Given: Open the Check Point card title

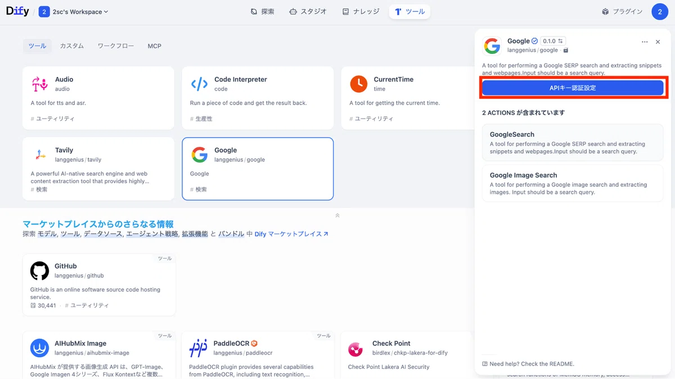Looking at the screenshot, I should click(x=391, y=343).
